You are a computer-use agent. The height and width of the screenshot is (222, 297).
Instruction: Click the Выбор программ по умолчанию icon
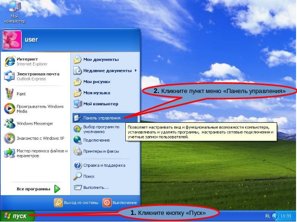(78, 129)
